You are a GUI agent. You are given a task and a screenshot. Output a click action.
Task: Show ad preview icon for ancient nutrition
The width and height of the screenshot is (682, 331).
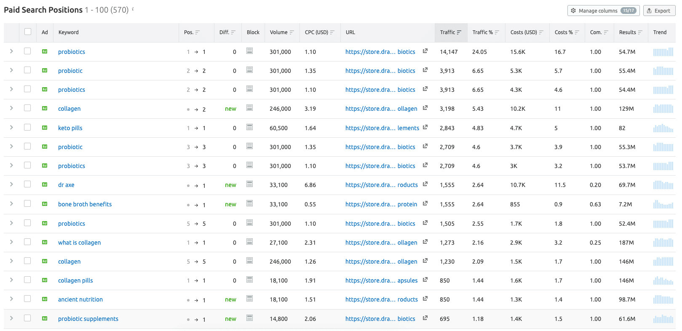pos(45,299)
